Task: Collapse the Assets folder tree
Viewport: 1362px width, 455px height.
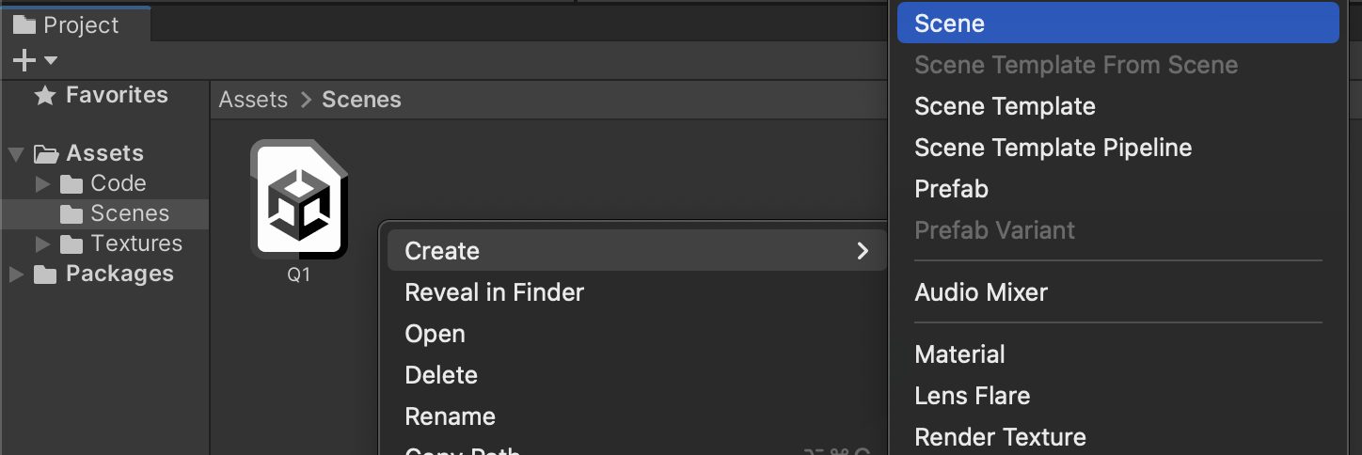Action: click(x=16, y=153)
